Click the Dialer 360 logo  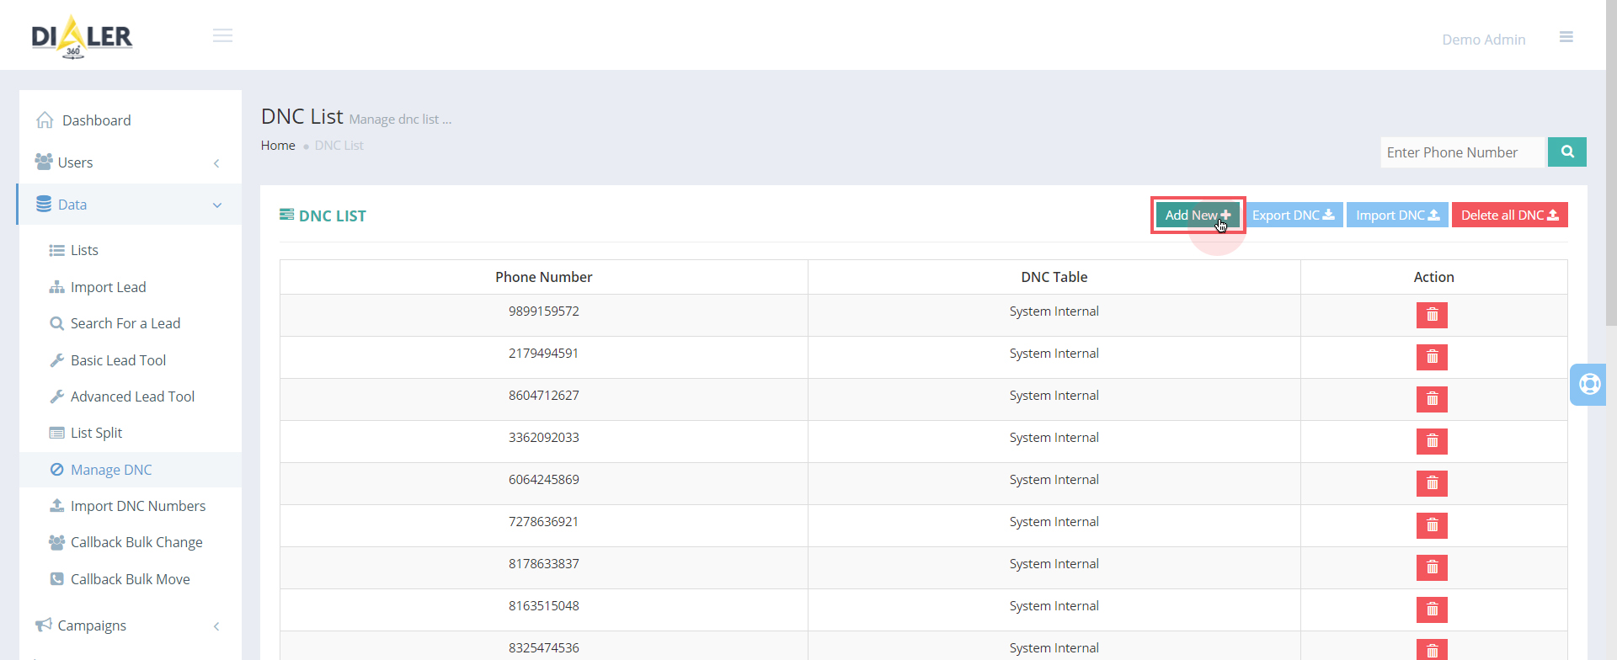click(82, 37)
